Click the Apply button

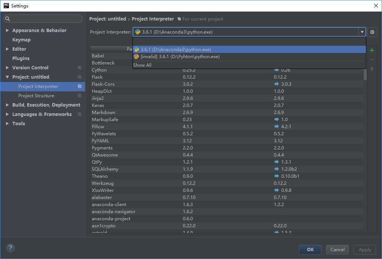(x=365, y=250)
